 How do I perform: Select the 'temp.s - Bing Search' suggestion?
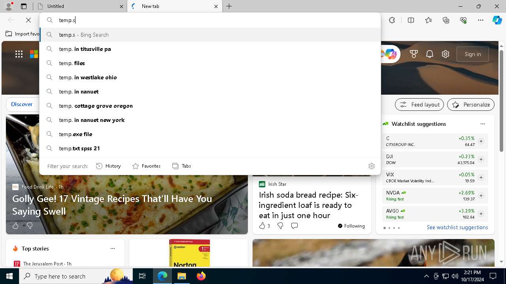click(210, 35)
